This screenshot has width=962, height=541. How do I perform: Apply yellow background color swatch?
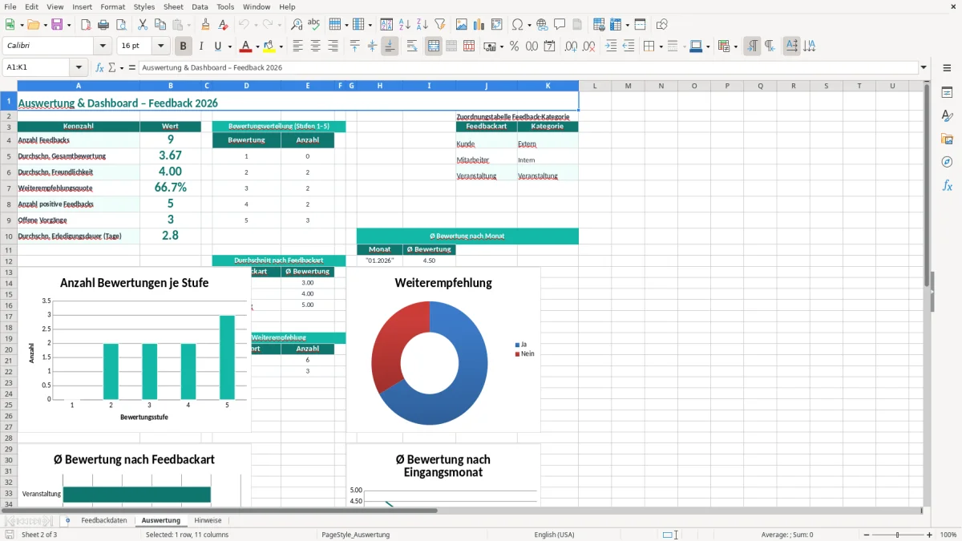coord(269,46)
